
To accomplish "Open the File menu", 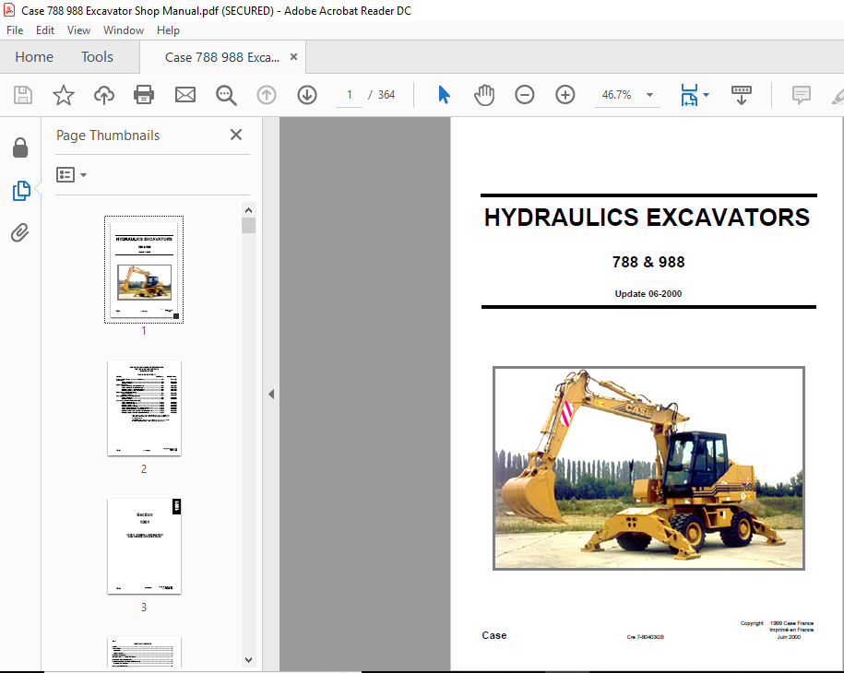I will tap(15, 30).
